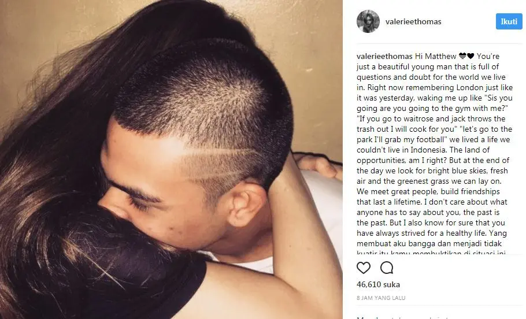The height and width of the screenshot is (319, 526).
Task: Click the hugging couple photo
Action: 171,159
